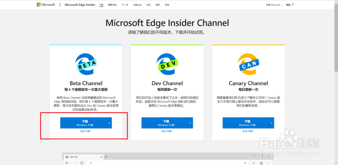This screenshot has height=165, width=338.
Task: Open the Microsoft Edge Insider home link
Action: (x=80, y=5)
